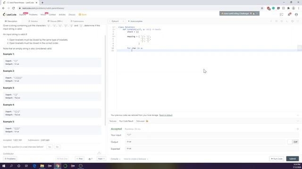The image size is (302, 169).
Task: Switch to the Description tab
Action: pos(11,21)
